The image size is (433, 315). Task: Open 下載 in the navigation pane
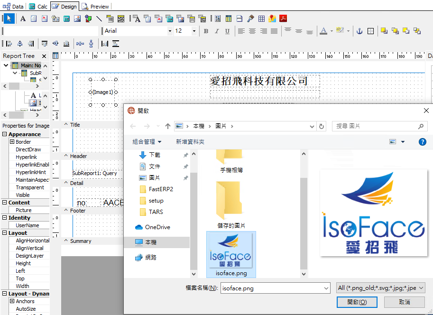(x=155, y=155)
